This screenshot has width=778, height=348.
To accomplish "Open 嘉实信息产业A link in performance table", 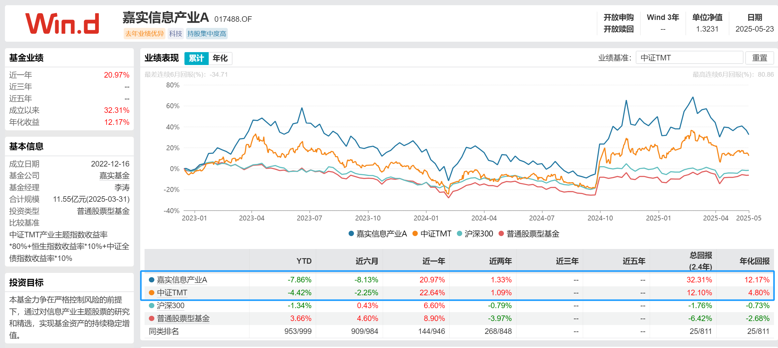I will pos(182,280).
